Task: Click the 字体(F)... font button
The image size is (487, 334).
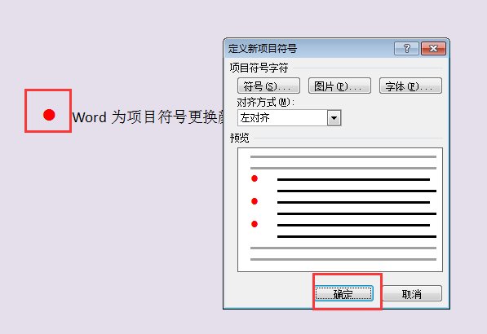Action: pyautogui.click(x=410, y=86)
